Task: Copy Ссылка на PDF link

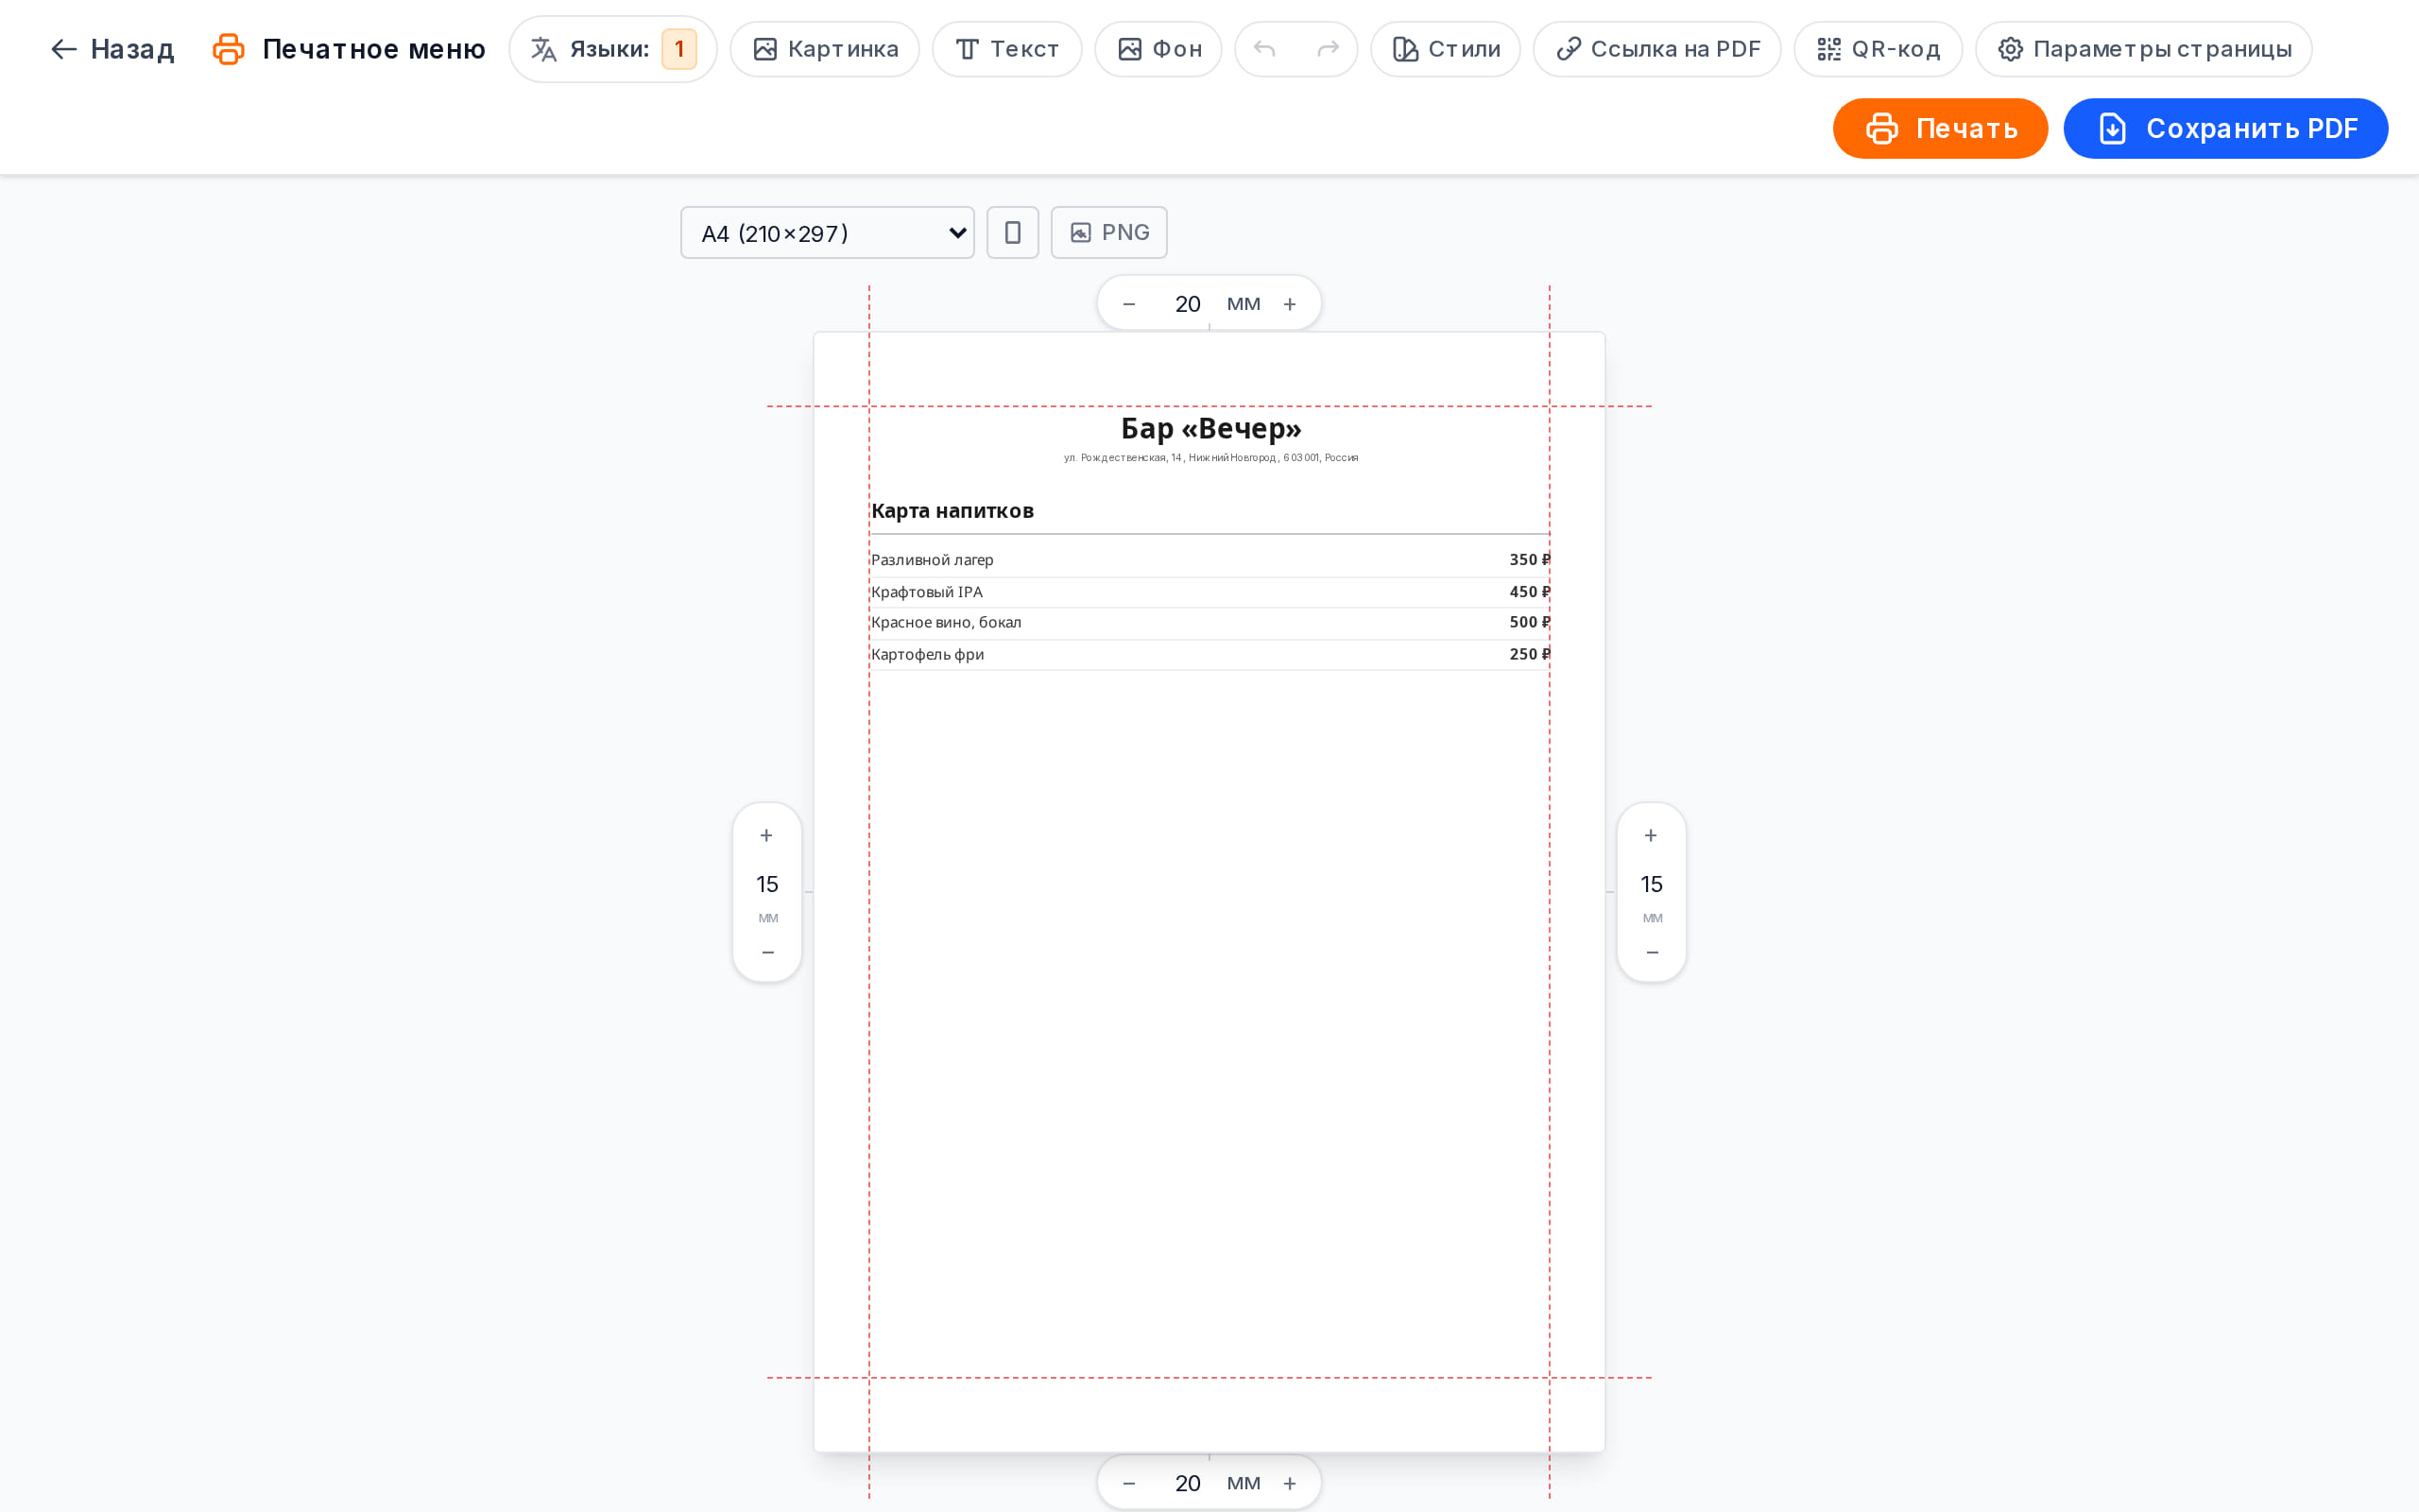Action: pyautogui.click(x=1657, y=49)
